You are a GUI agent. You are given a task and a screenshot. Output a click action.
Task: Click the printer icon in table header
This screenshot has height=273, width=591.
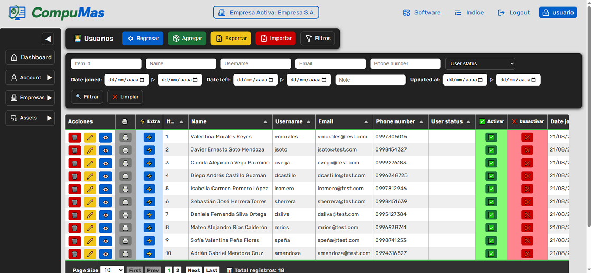(125, 121)
